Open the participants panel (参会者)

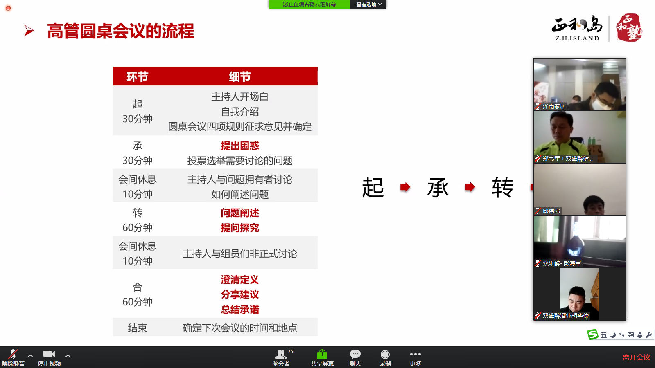281,357
